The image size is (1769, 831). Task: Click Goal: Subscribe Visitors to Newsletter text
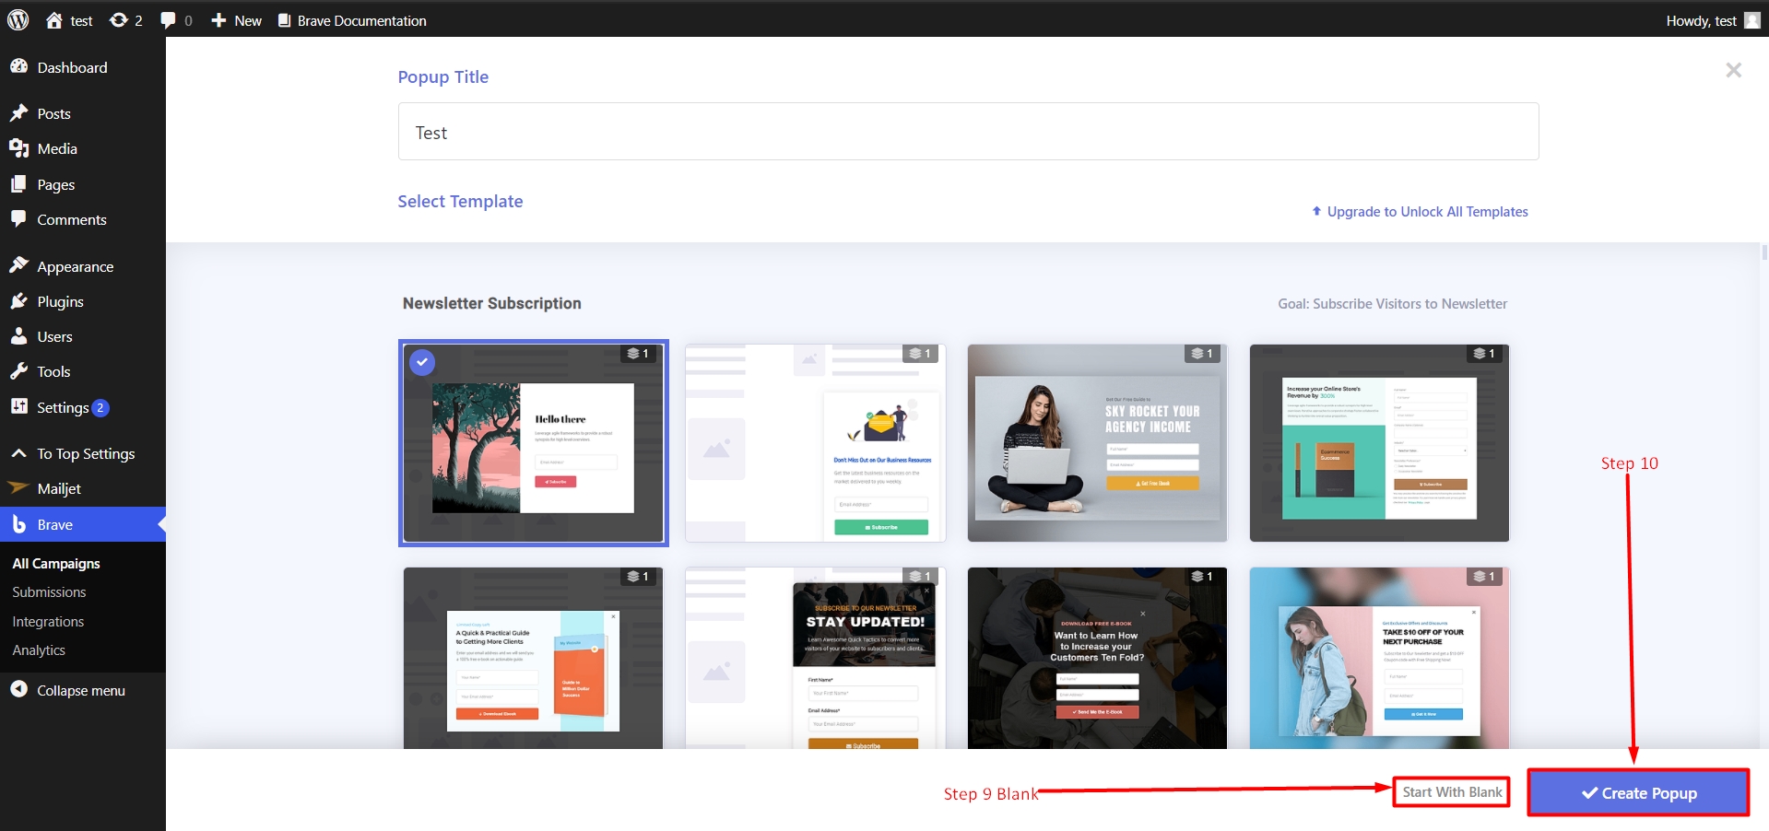(x=1392, y=303)
